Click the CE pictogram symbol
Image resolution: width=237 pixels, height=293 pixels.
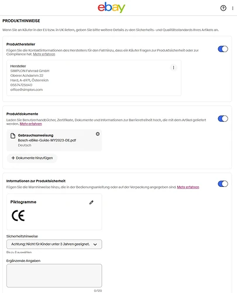click(x=18, y=216)
